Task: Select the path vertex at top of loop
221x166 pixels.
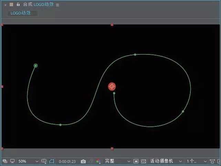Action: tap(135, 54)
